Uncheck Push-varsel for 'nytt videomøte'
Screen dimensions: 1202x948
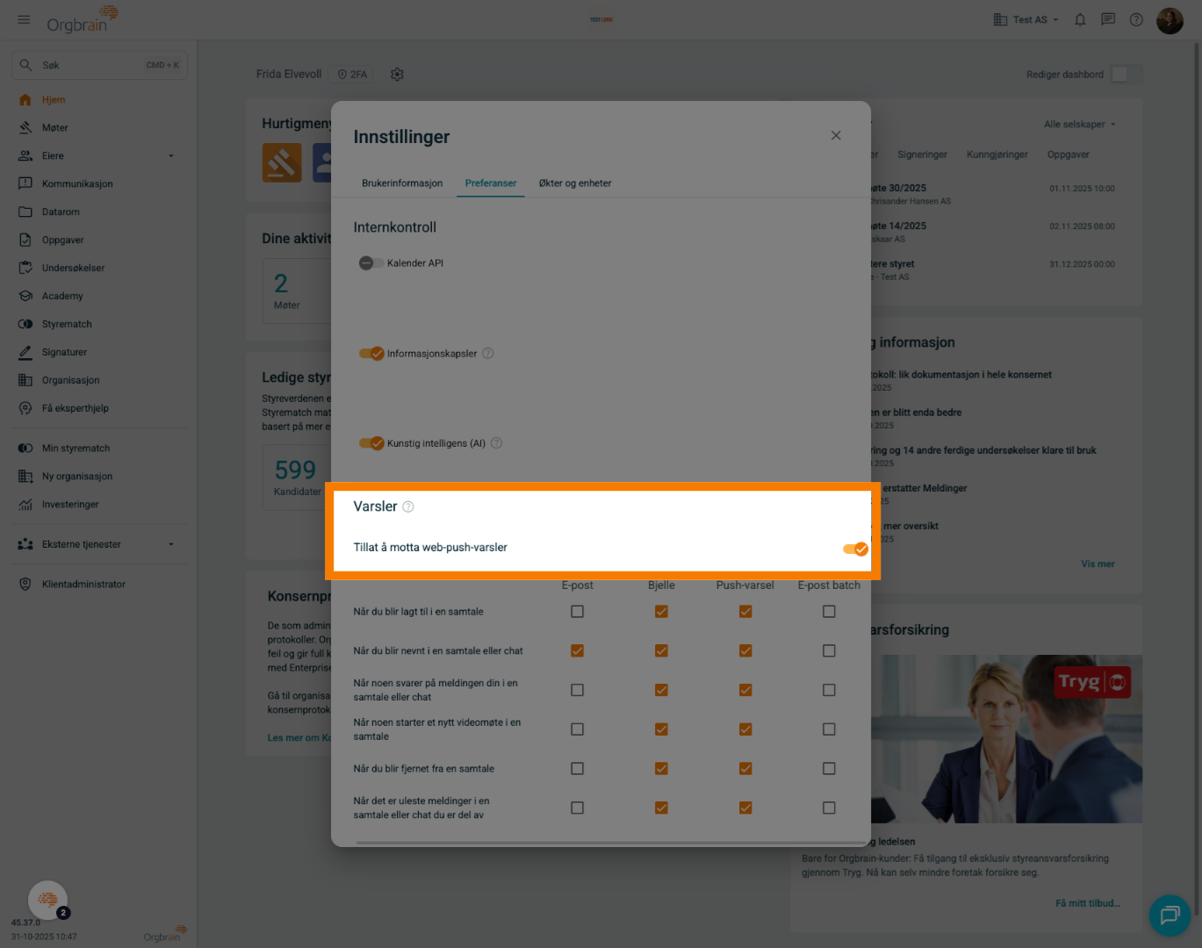click(745, 729)
